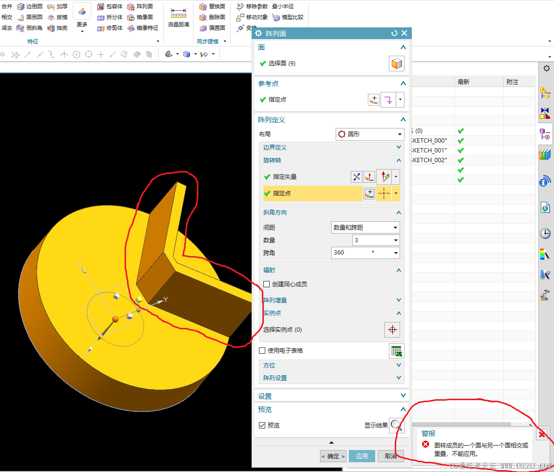Open the reference point dialog icon
The width and height of the screenshot is (554, 472).
click(373, 100)
